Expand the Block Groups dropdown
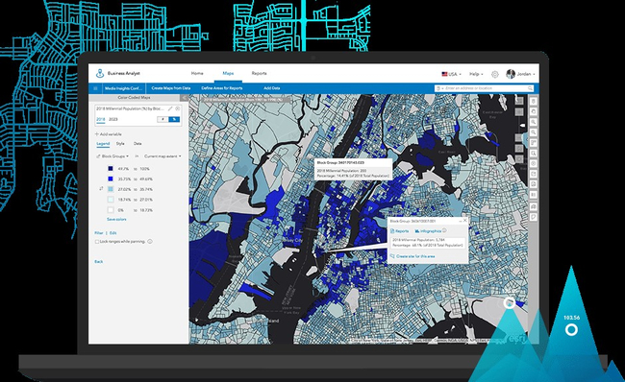The width and height of the screenshot is (625, 382). tap(112, 156)
